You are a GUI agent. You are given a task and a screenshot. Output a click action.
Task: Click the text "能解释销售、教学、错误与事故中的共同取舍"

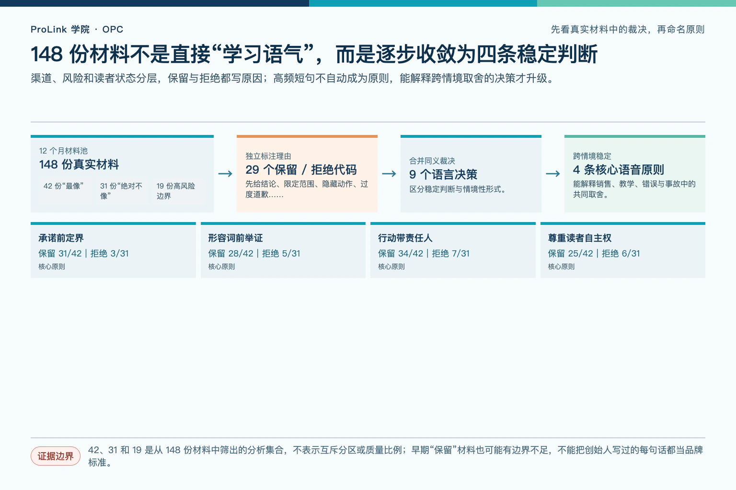(634, 189)
